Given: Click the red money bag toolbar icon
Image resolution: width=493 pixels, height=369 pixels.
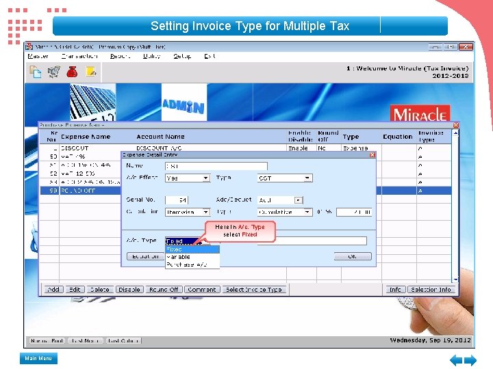Looking at the screenshot, I should point(72,72).
